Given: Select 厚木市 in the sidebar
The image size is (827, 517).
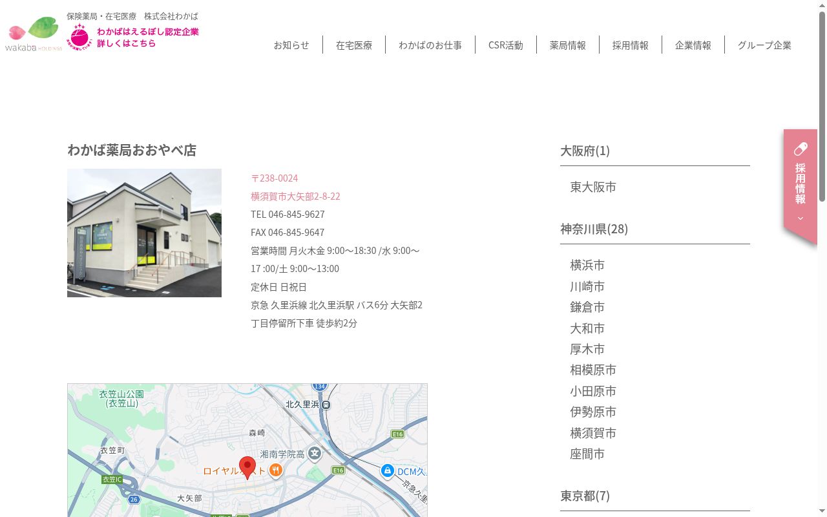Looking at the screenshot, I should (x=587, y=350).
